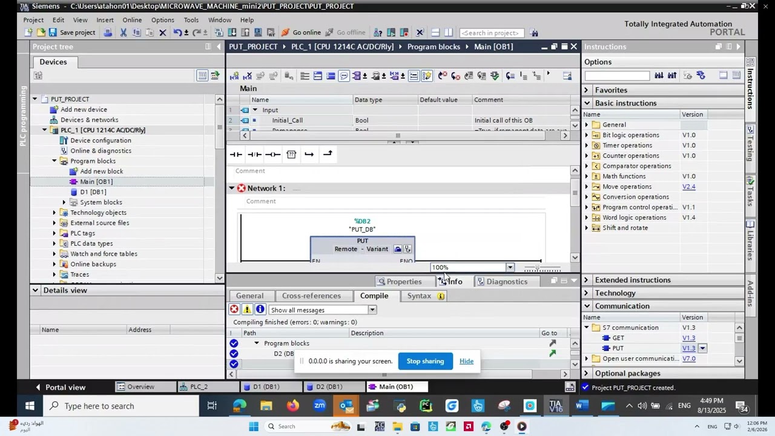Screen dimensions: 775x436
Task: Insert empty box instruction
Action: click(291, 154)
